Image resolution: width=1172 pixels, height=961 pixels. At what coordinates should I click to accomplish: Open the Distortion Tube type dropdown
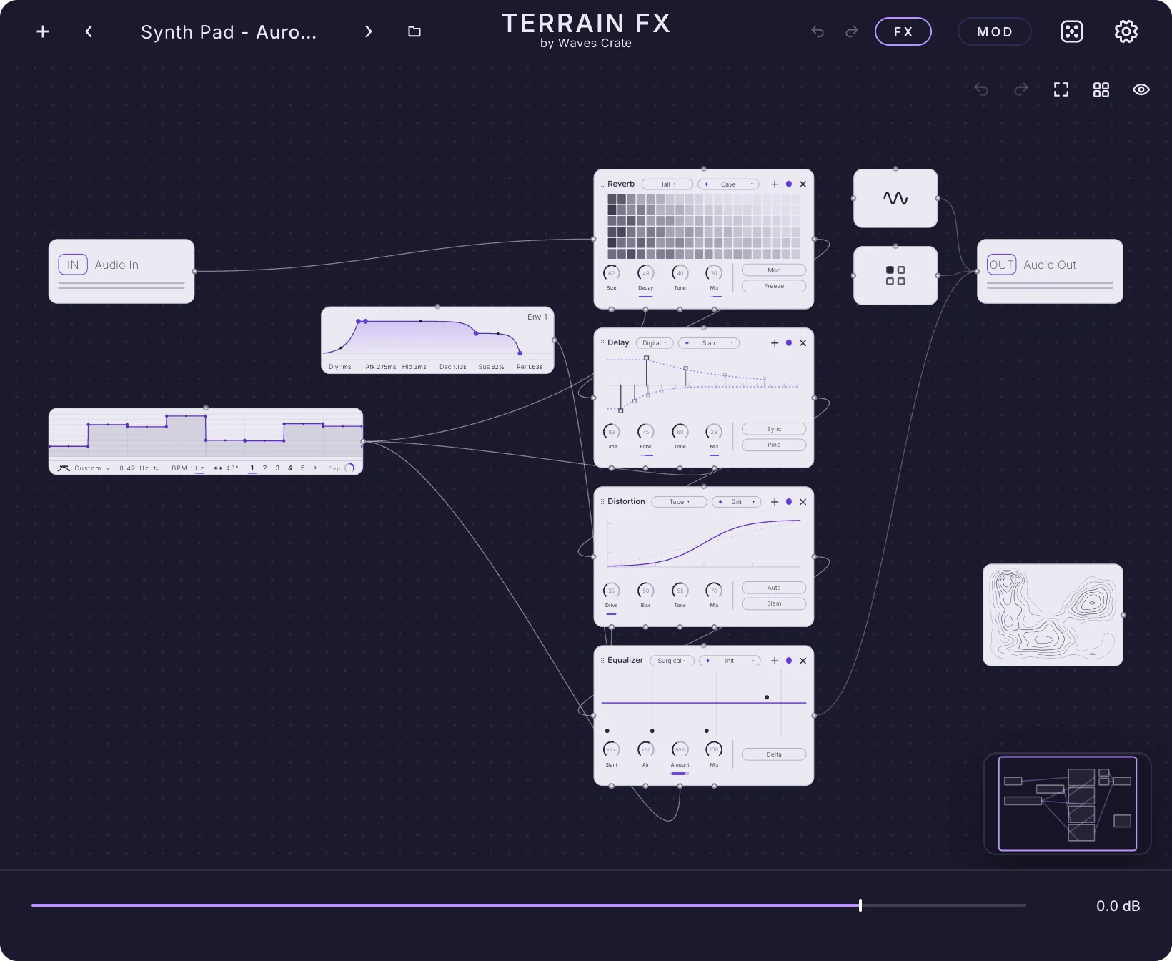click(679, 502)
